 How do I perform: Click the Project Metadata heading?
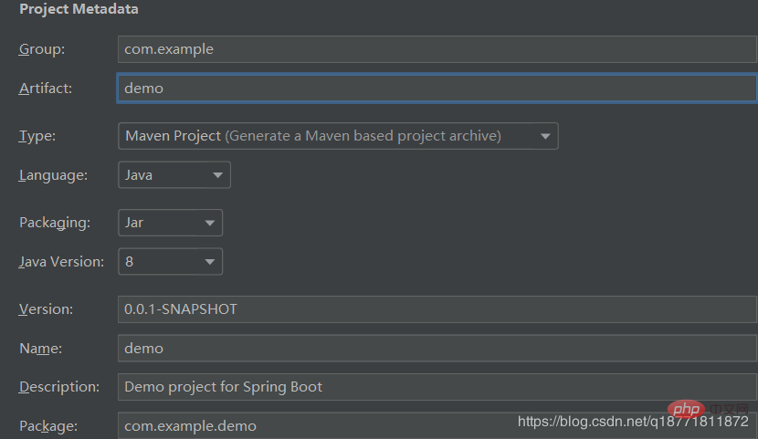click(x=79, y=9)
